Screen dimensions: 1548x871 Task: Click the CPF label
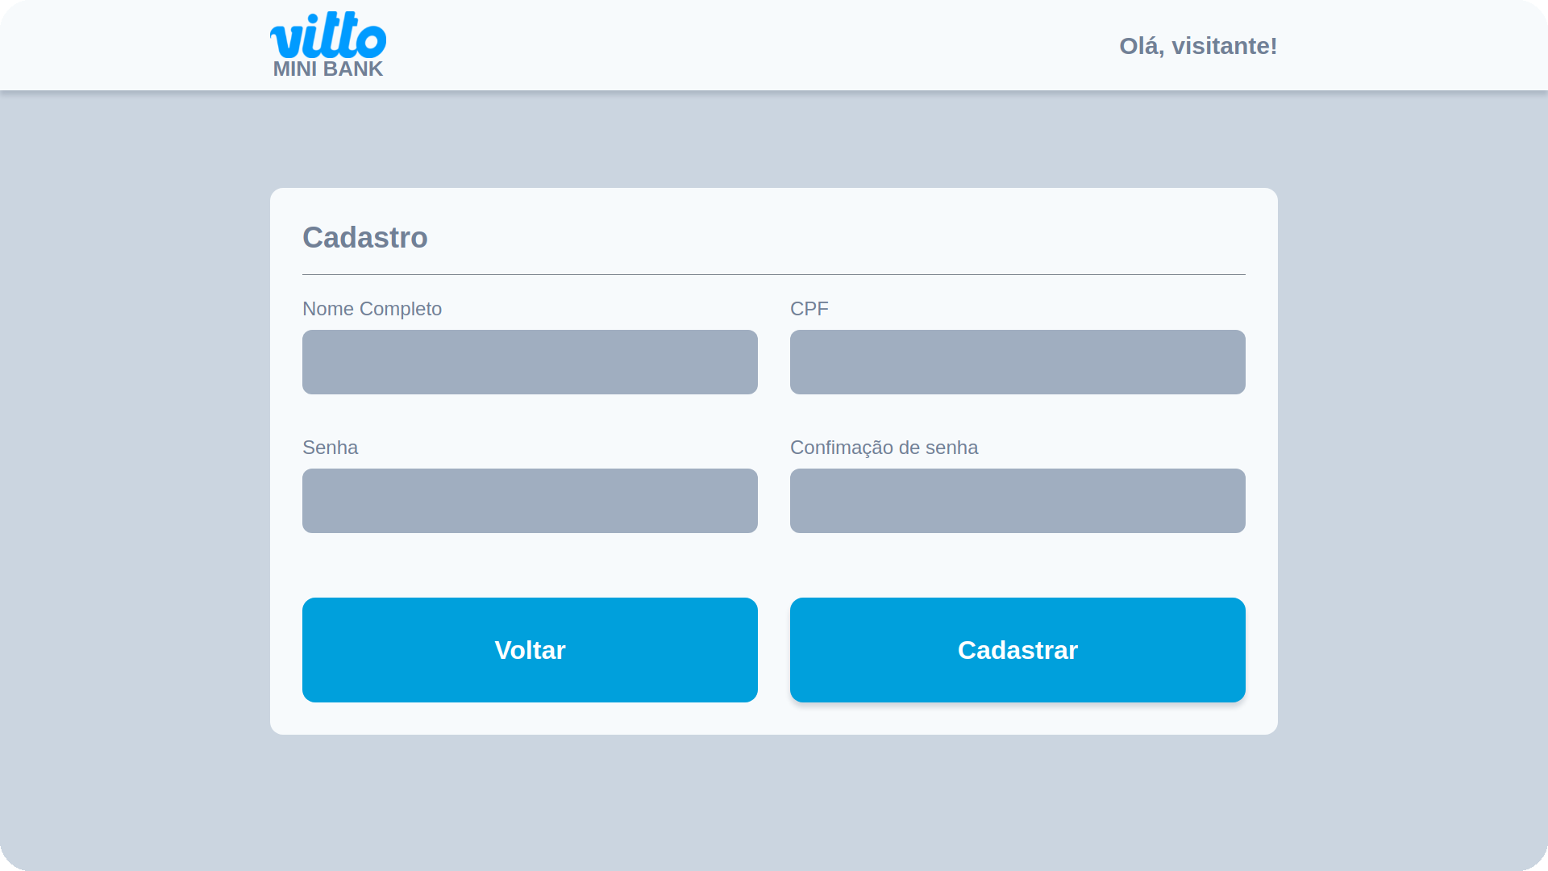(x=809, y=309)
